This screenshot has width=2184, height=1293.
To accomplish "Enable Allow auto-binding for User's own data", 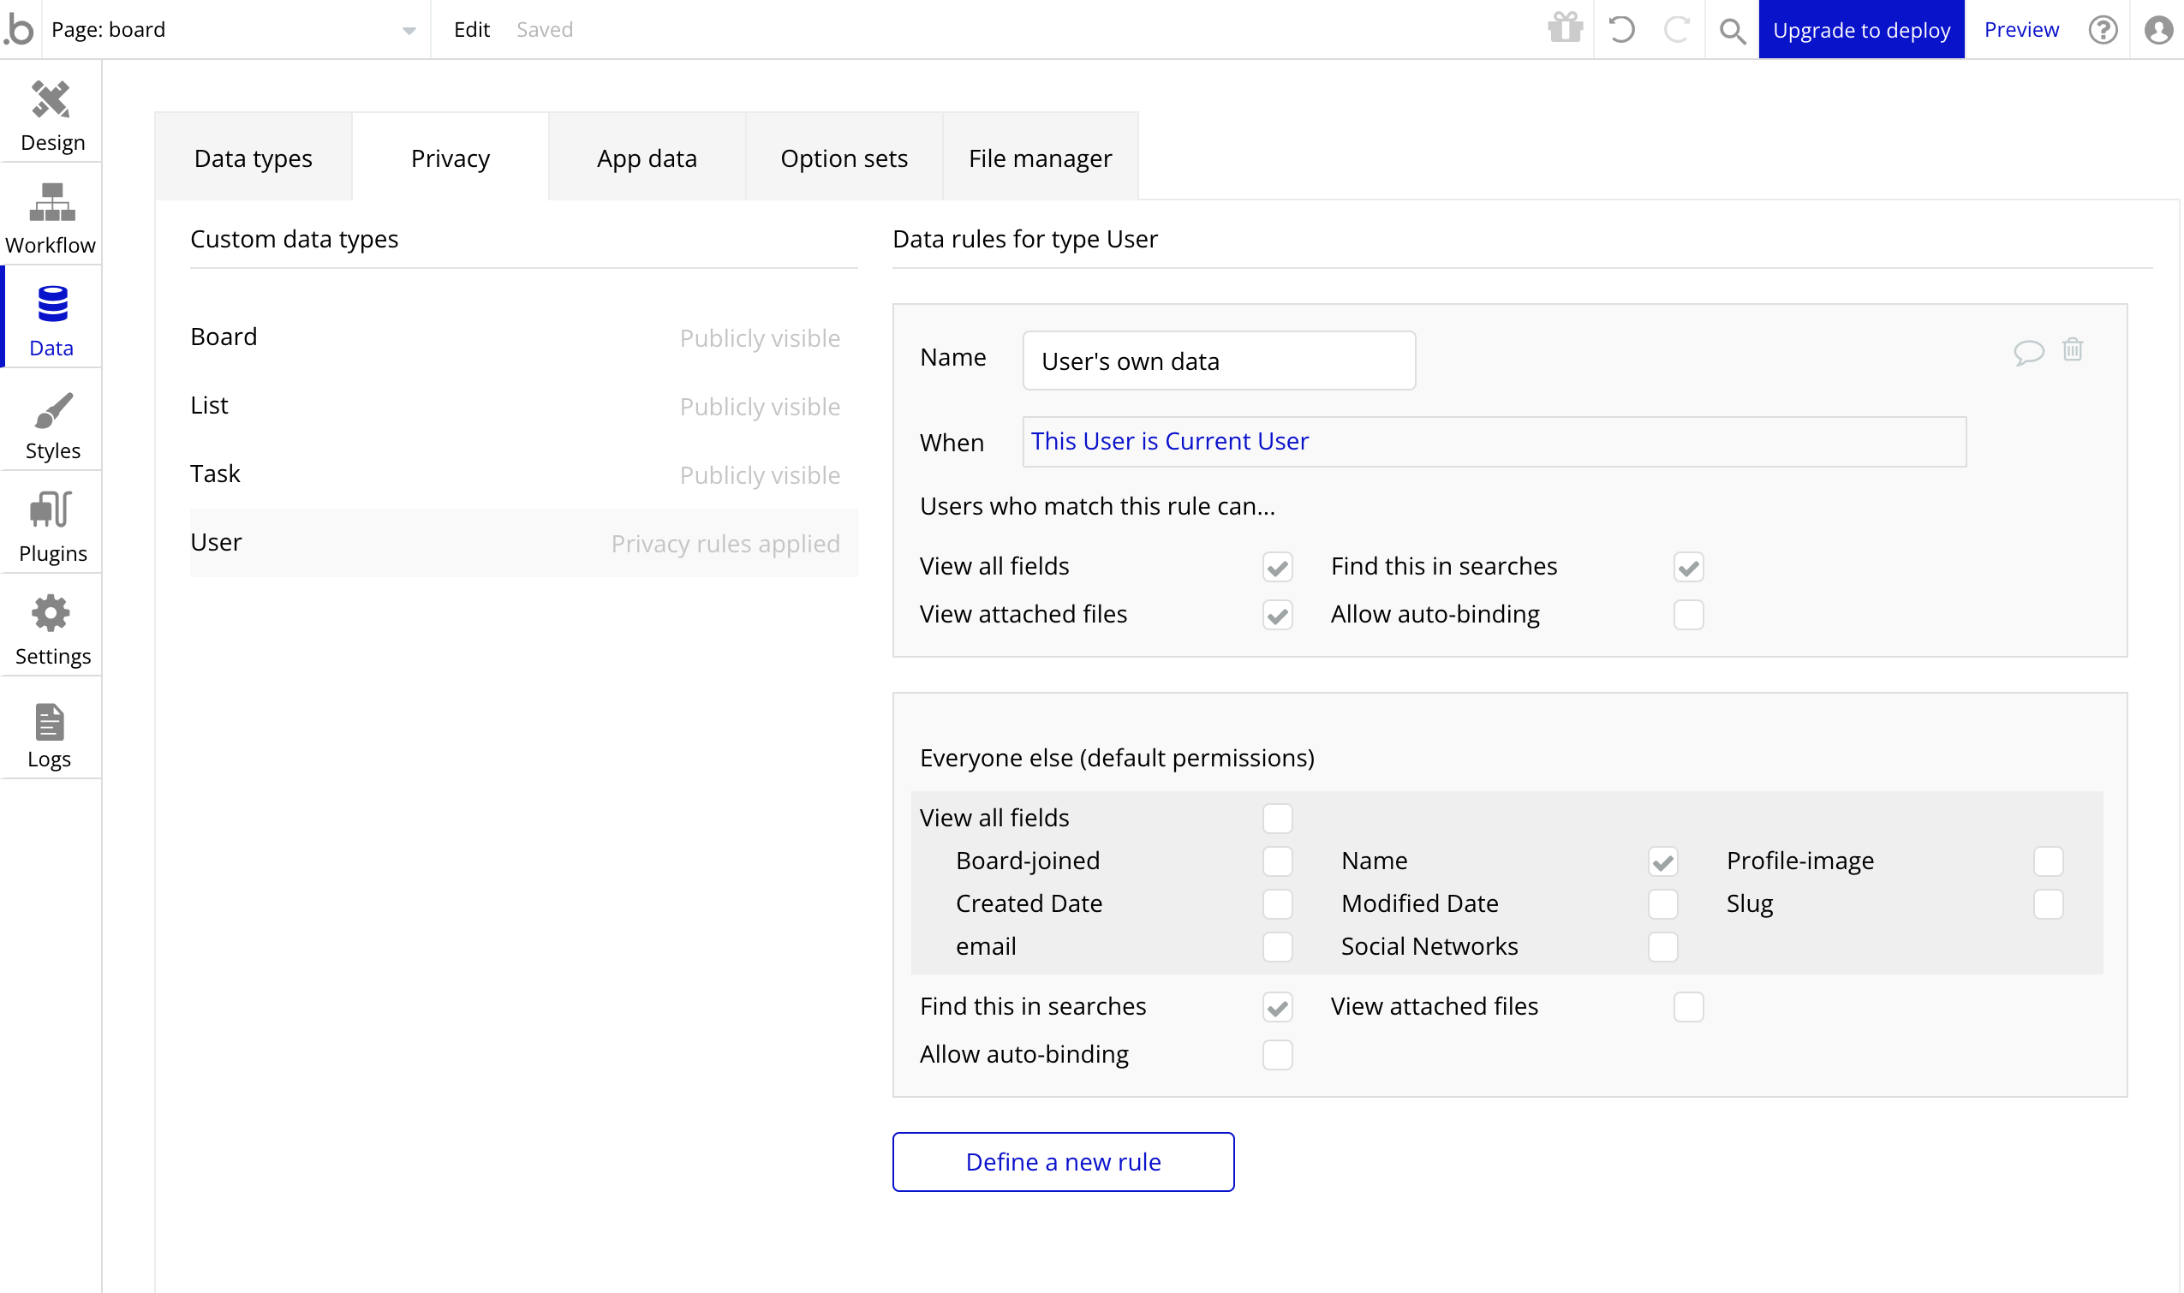I will tap(1688, 615).
